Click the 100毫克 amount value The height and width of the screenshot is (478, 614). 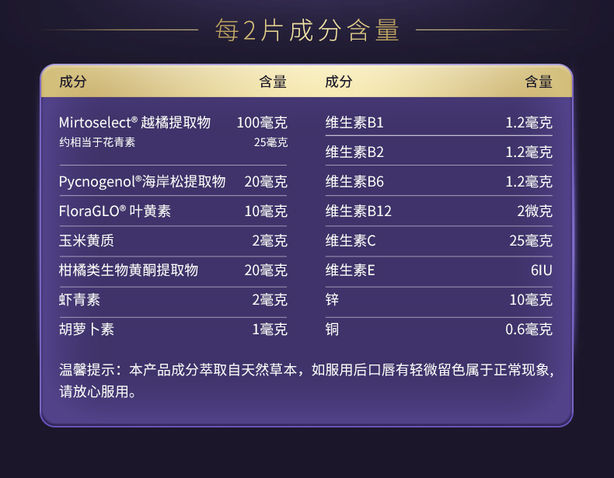(x=262, y=123)
